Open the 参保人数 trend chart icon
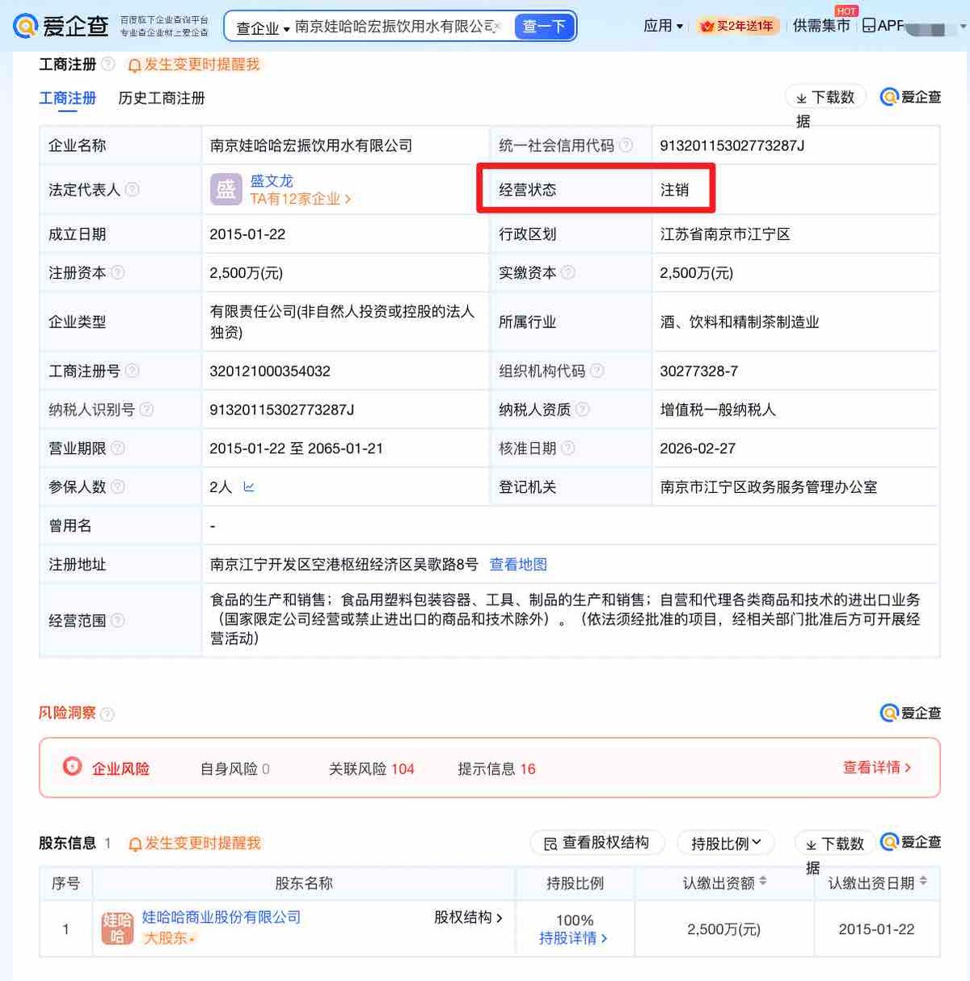970x981 pixels. tap(248, 487)
